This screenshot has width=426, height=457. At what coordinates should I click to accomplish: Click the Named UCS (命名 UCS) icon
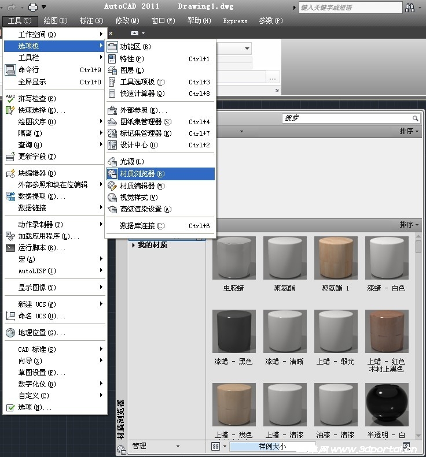click(10, 316)
